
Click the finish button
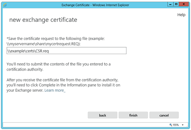(133, 115)
